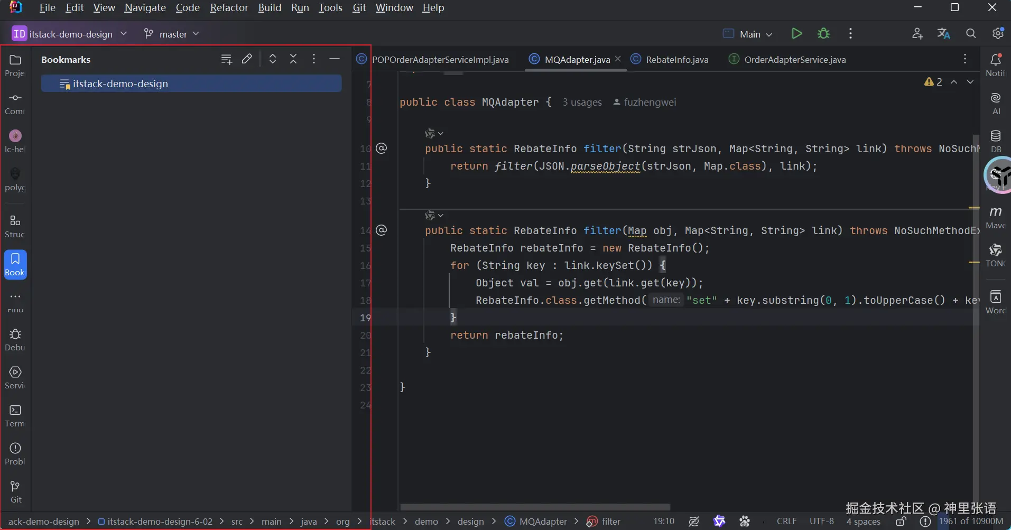The image size is (1011, 530).
Task: Click the translate icon in the toolbar
Action: [x=944, y=34]
